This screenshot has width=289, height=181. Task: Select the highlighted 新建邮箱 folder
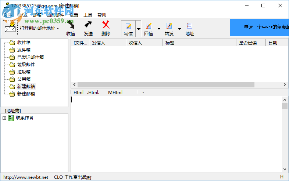[26, 87]
